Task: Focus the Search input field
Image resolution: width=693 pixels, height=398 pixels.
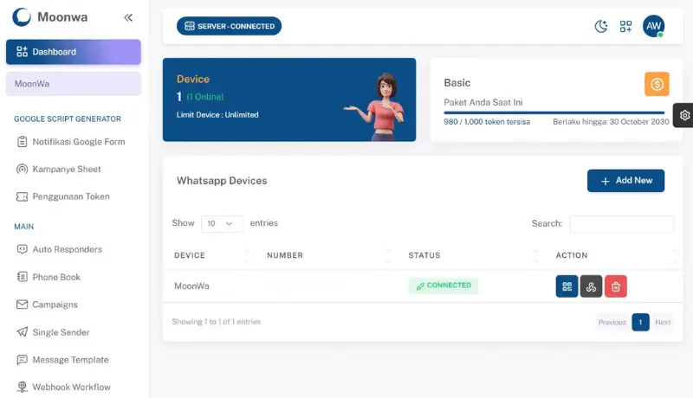Action: click(x=622, y=224)
